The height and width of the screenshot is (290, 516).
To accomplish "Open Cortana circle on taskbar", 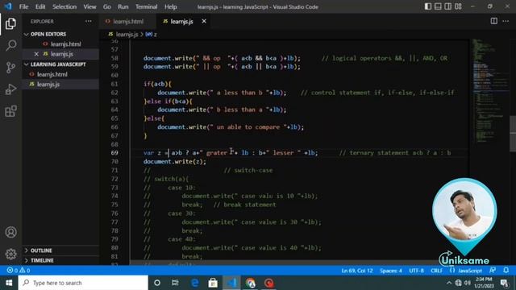I will (157, 283).
